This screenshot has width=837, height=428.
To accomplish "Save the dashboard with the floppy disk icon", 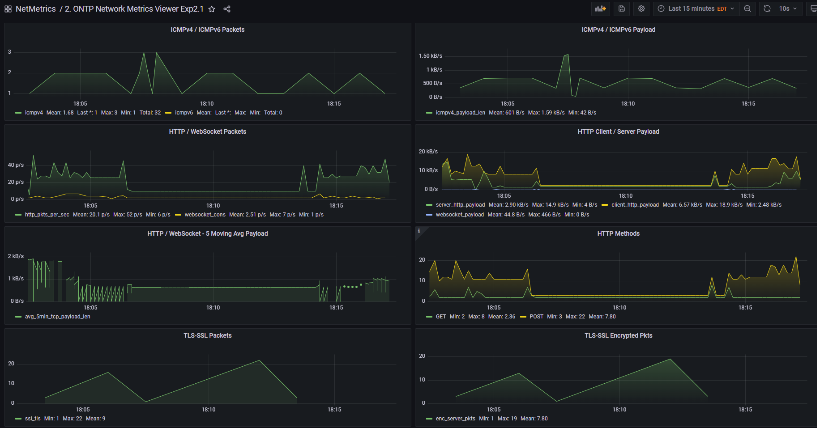I will point(622,9).
